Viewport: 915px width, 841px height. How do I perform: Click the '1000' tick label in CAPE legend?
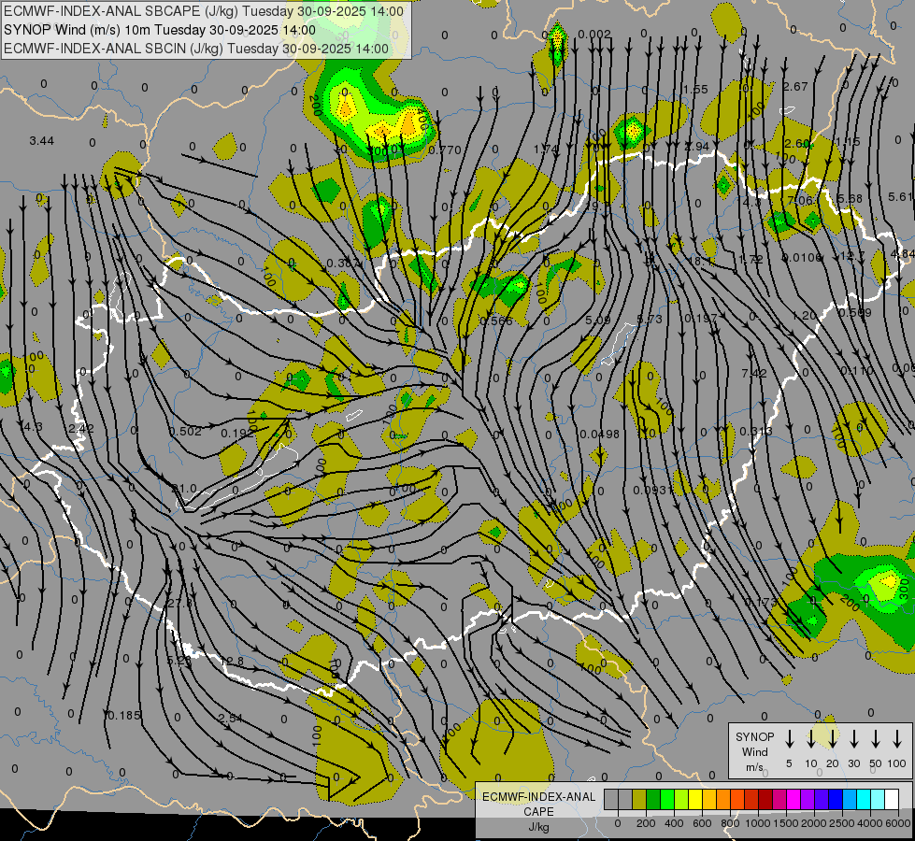pos(758,823)
